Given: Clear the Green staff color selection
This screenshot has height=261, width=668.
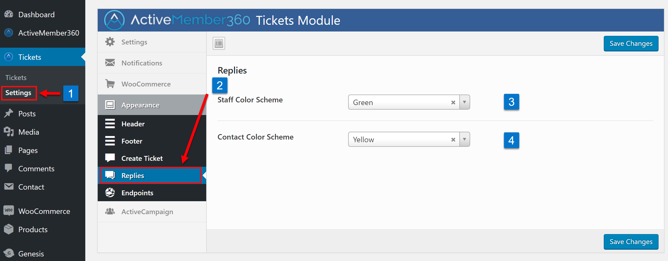Looking at the screenshot, I should click(453, 102).
